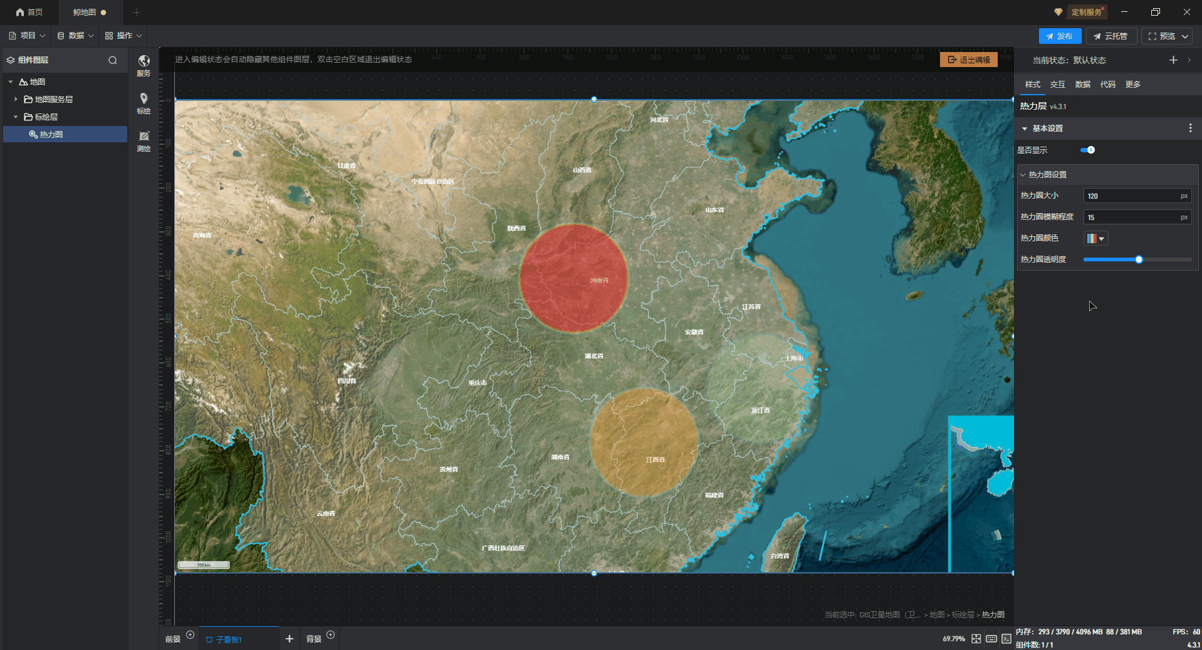The width and height of the screenshot is (1202, 650).
Task: Click the 标绘层 folder icon
Action: tap(28, 117)
